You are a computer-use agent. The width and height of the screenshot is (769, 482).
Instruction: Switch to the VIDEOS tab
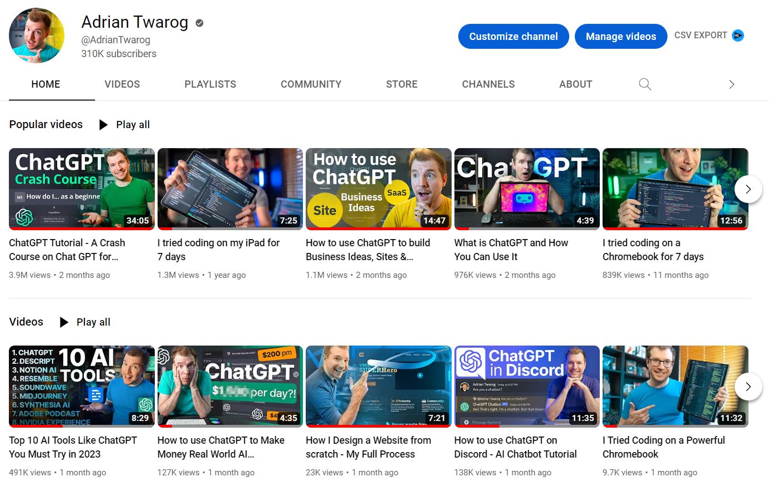point(122,84)
